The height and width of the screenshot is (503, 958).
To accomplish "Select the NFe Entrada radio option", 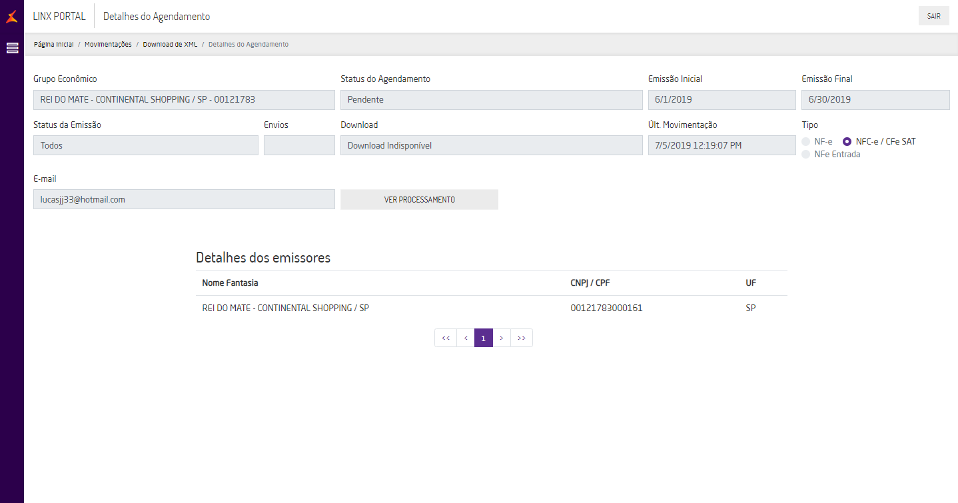I will pos(806,155).
